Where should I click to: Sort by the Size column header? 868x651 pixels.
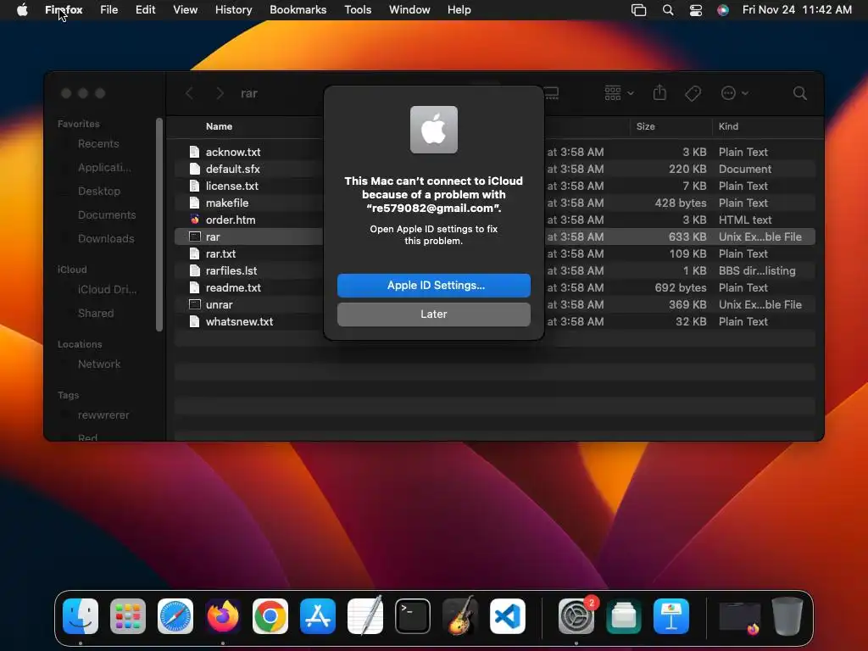click(x=645, y=126)
